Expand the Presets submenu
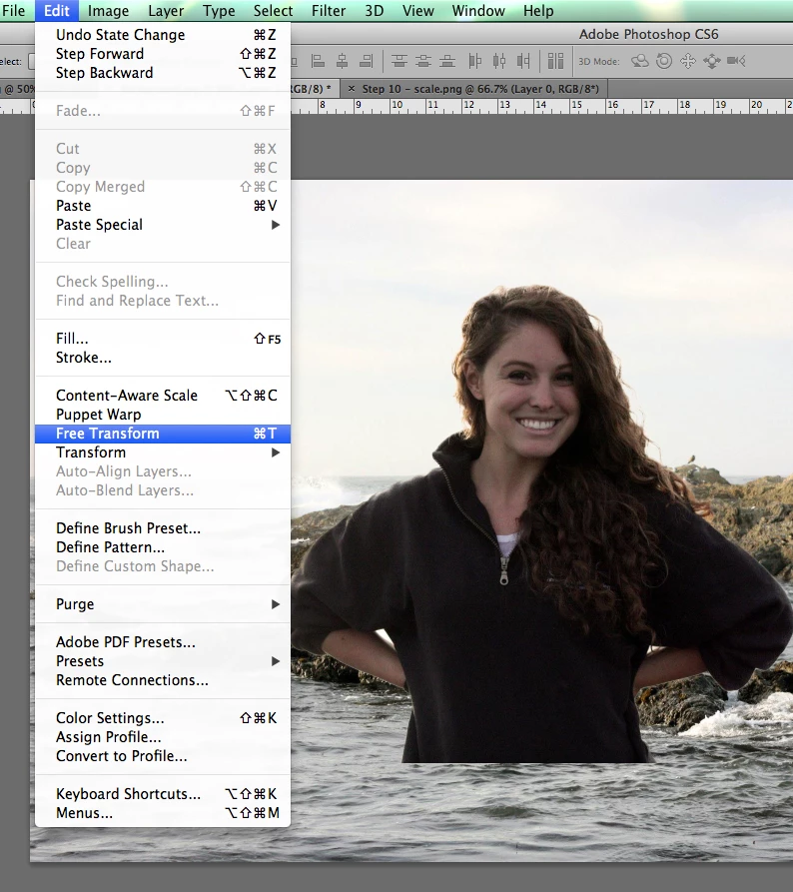793x892 pixels. pos(163,661)
